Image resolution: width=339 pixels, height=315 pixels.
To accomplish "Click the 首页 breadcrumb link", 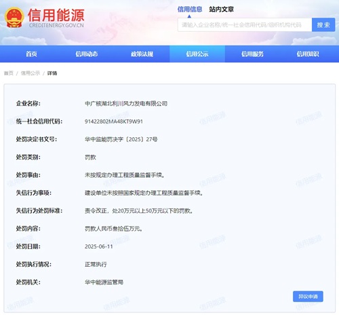I will pyautogui.click(x=9, y=73).
